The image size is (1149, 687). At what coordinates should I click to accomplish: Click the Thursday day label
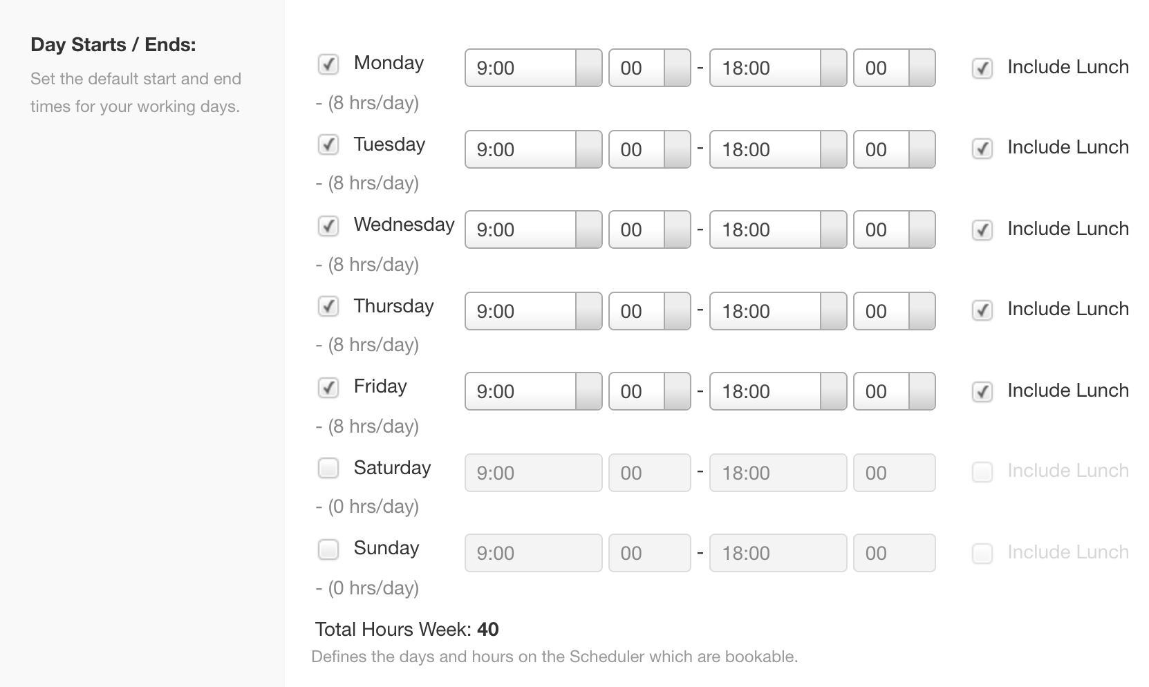click(393, 306)
